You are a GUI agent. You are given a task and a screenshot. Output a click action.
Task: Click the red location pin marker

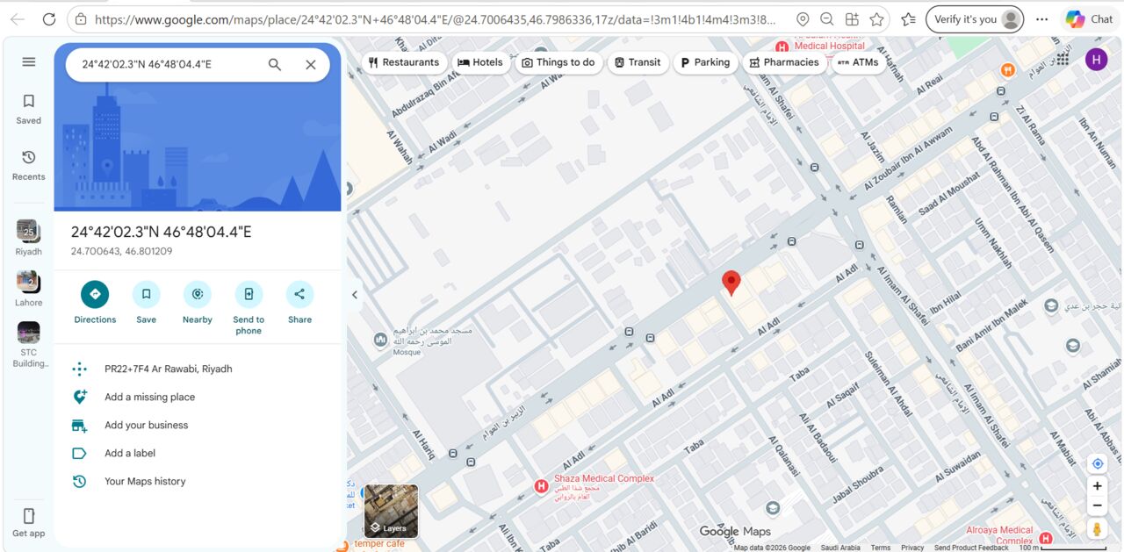click(731, 283)
